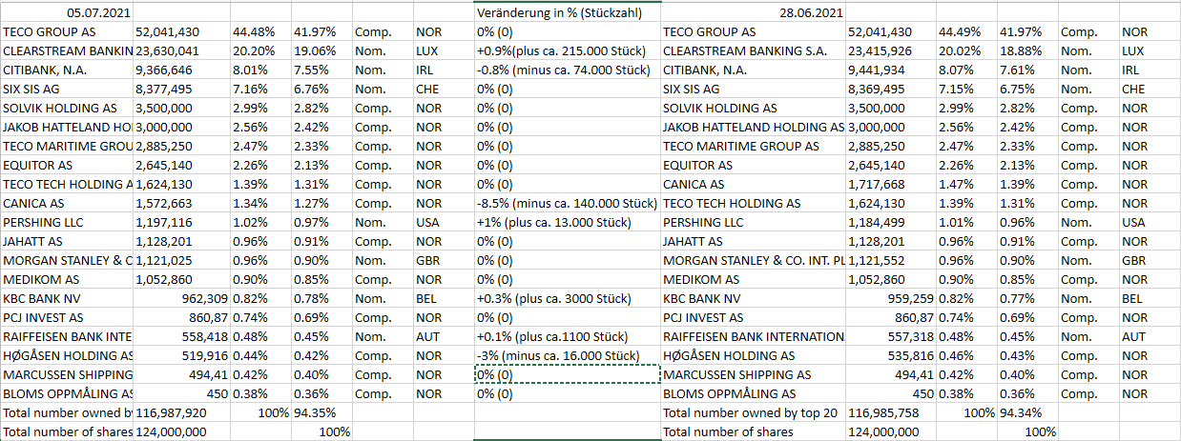
Task: Click cell '-3% (minus ca. 16.000 Stück)'
Action: pyautogui.click(x=568, y=355)
